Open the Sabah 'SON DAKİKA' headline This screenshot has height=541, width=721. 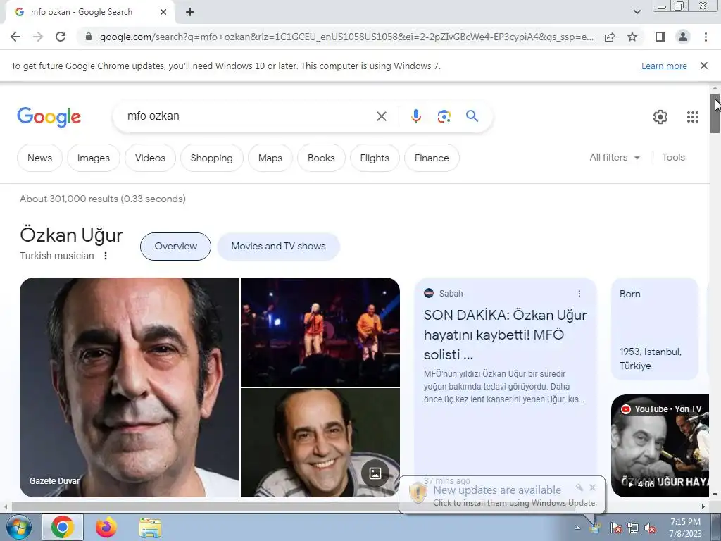(506, 335)
